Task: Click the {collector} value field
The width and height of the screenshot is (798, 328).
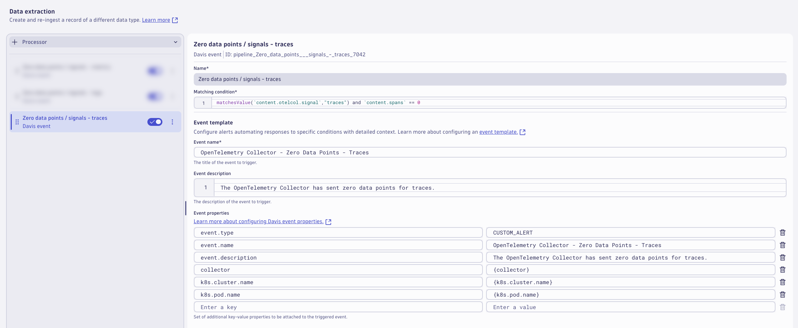Action: pos(631,270)
